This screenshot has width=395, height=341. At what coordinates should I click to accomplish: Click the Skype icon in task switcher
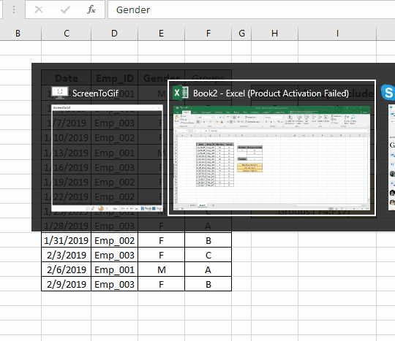388,93
